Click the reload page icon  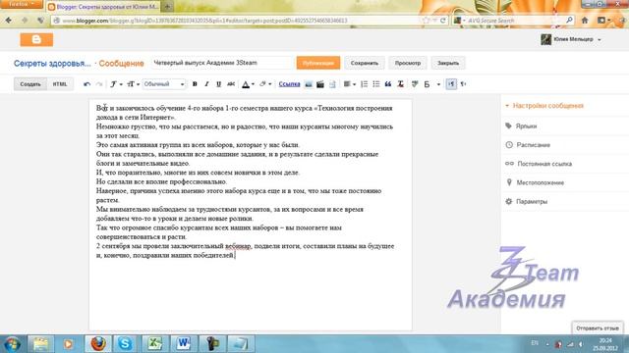(443, 21)
